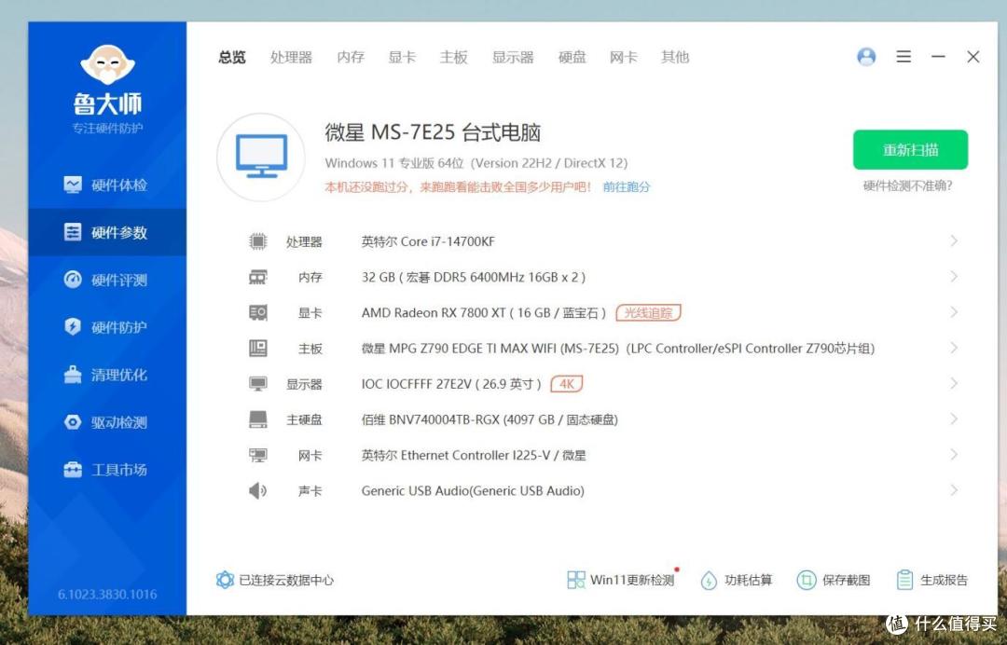Click AMD Radeon RX 7800 XT text
Viewport: 1007px width, 645px height.
[484, 312]
